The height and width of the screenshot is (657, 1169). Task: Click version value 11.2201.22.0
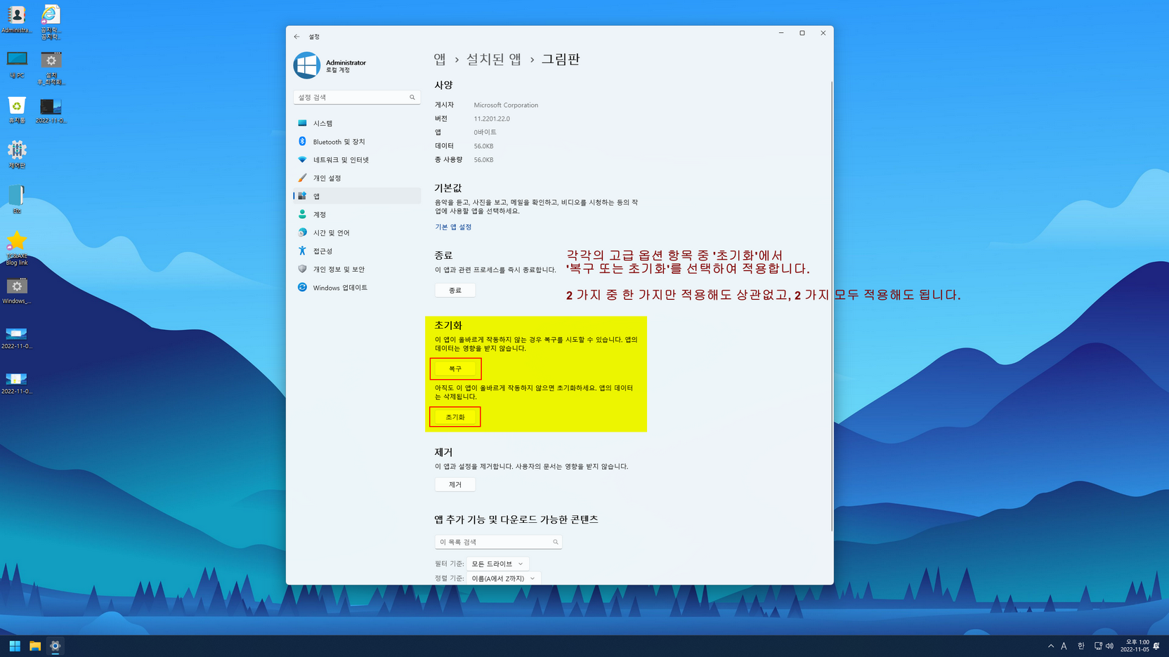click(492, 119)
